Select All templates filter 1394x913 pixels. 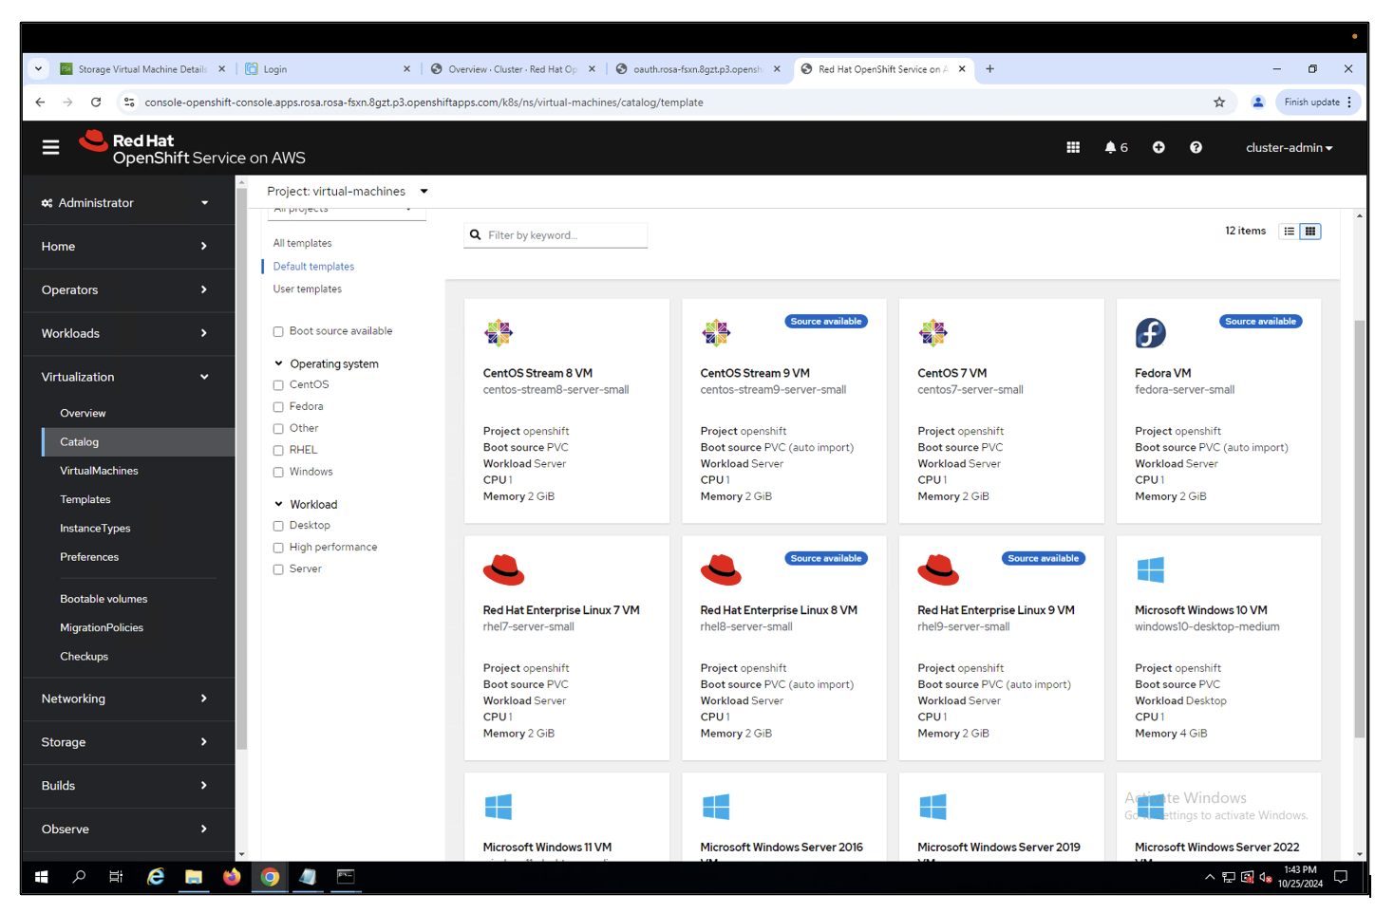click(302, 243)
